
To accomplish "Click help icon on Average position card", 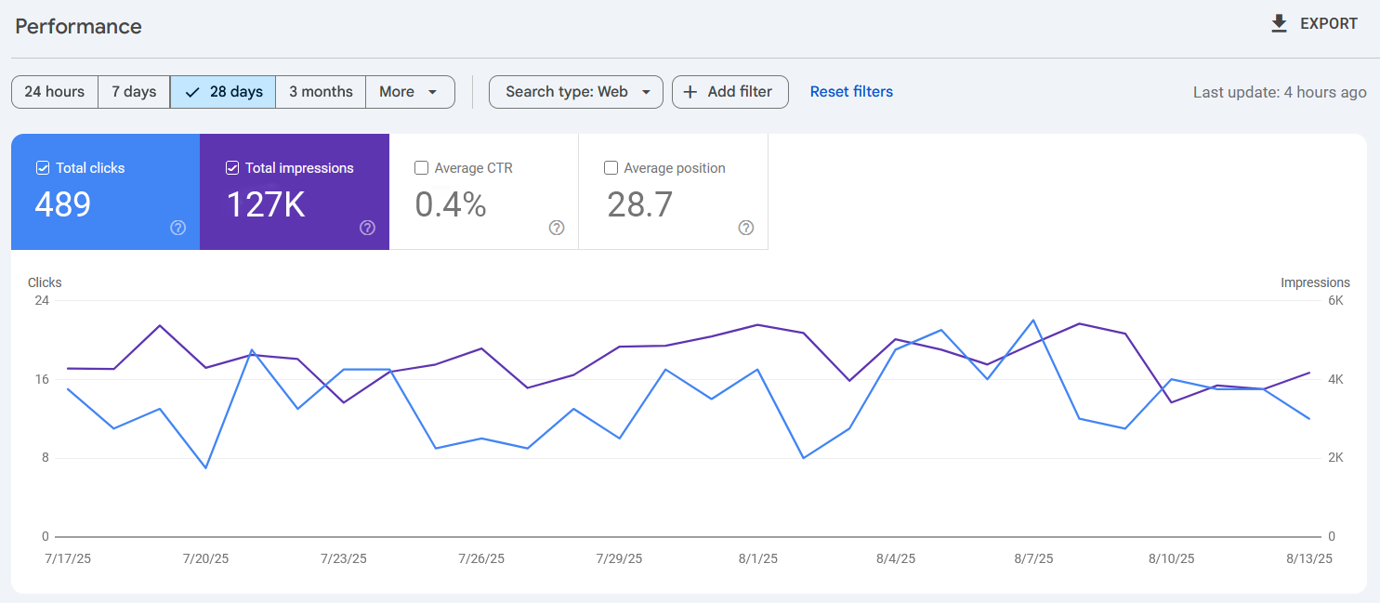I will [x=745, y=228].
